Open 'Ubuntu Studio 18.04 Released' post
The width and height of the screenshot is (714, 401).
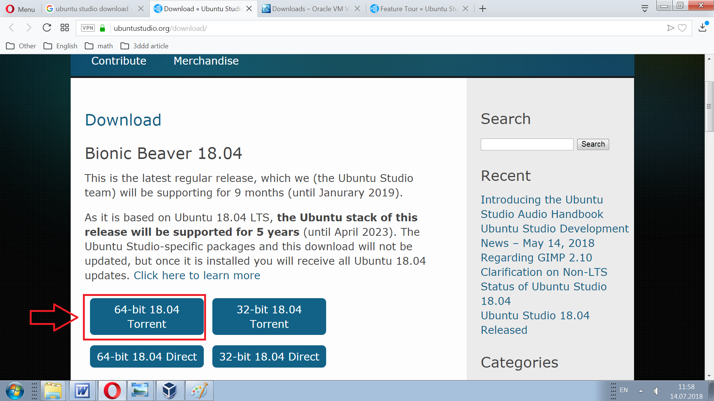pyautogui.click(x=535, y=323)
